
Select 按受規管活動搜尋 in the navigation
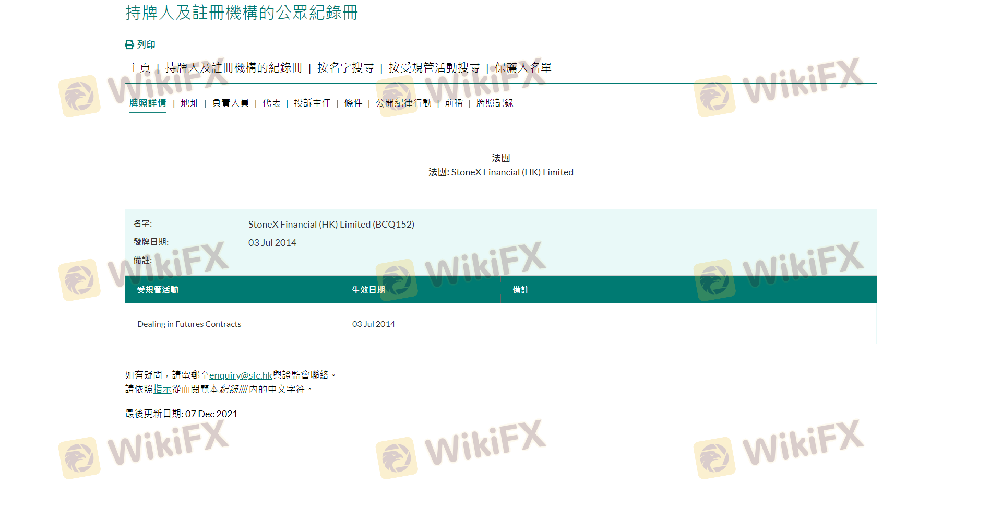[x=434, y=68]
